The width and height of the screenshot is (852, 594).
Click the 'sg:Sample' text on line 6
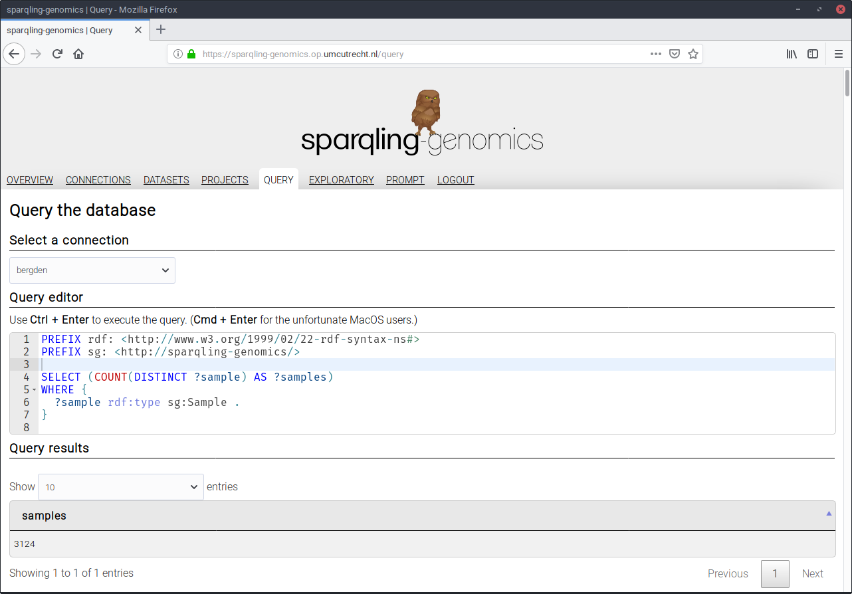click(x=197, y=402)
